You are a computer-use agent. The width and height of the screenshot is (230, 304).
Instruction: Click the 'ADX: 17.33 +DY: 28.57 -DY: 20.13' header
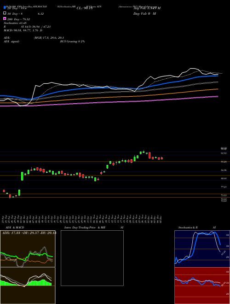pyautogui.click(x=29, y=233)
